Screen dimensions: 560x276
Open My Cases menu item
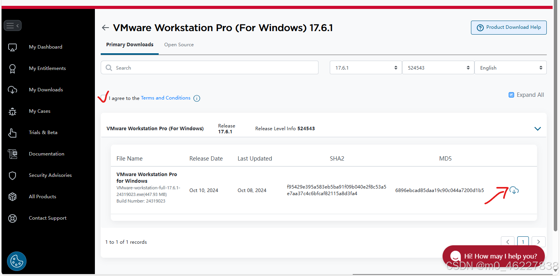pos(40,111)
